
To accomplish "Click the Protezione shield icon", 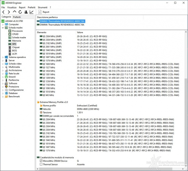I will pos(6,87).
